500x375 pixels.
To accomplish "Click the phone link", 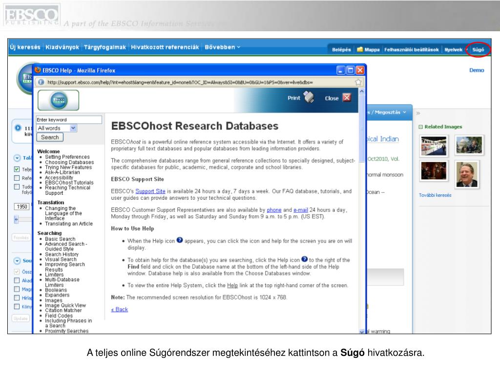I will [274, 210].
